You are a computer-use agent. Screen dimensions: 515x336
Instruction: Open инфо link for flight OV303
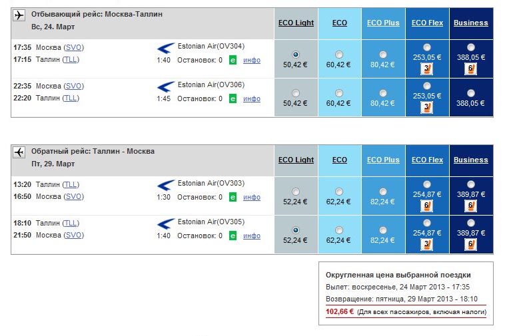tap(252, 197)
